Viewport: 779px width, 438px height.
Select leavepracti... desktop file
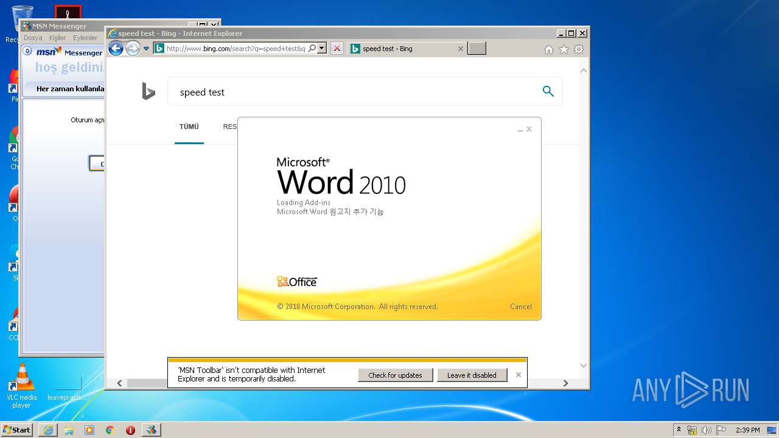[67, 389]
